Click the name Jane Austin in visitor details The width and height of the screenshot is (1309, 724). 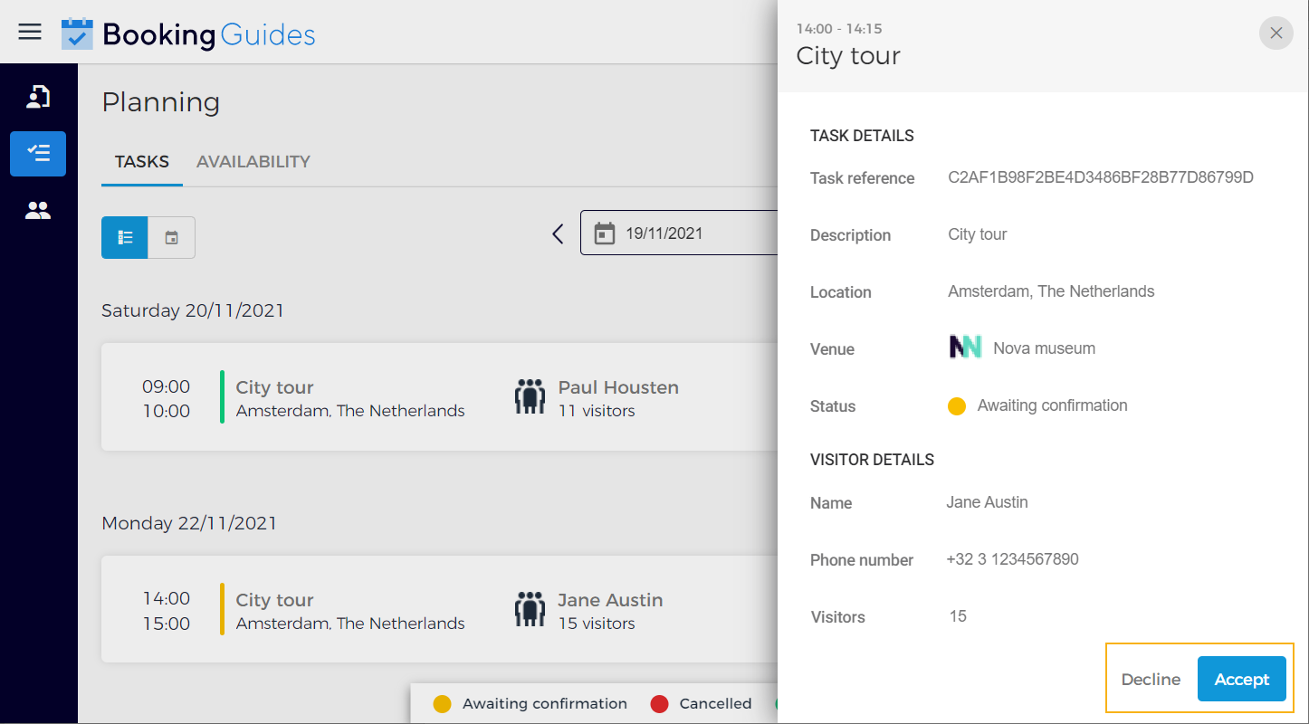pyautogui.click(x=987, y=502)
